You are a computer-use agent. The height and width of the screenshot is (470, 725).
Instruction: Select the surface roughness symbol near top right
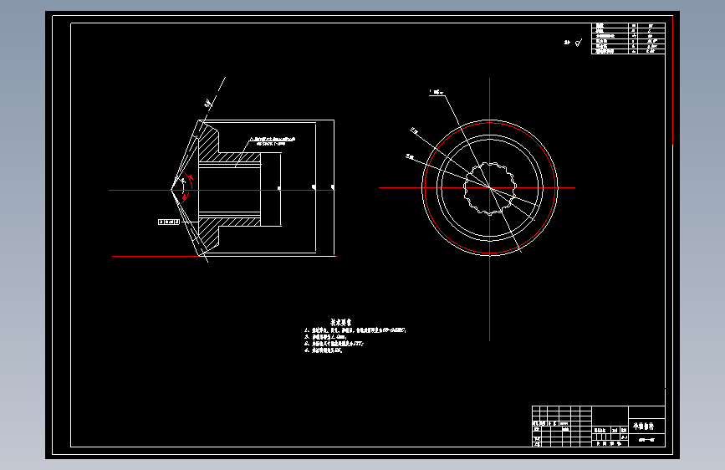(578, 43)
